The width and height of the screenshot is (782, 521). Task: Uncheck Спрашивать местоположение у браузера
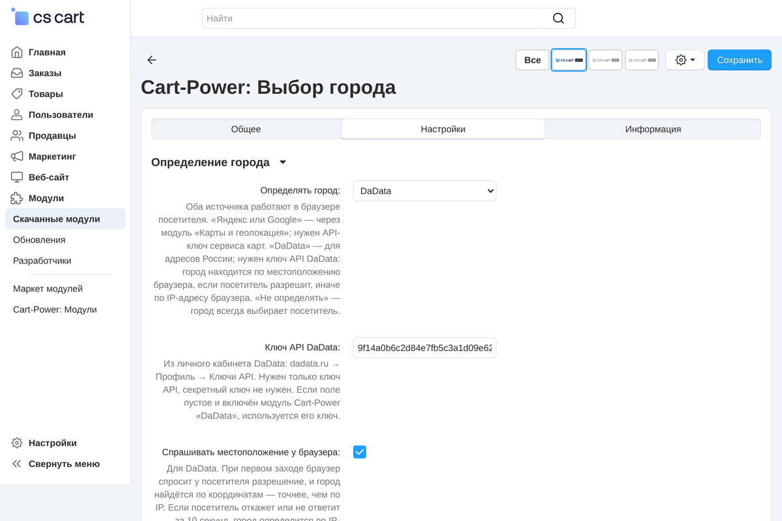pos(360,452)
